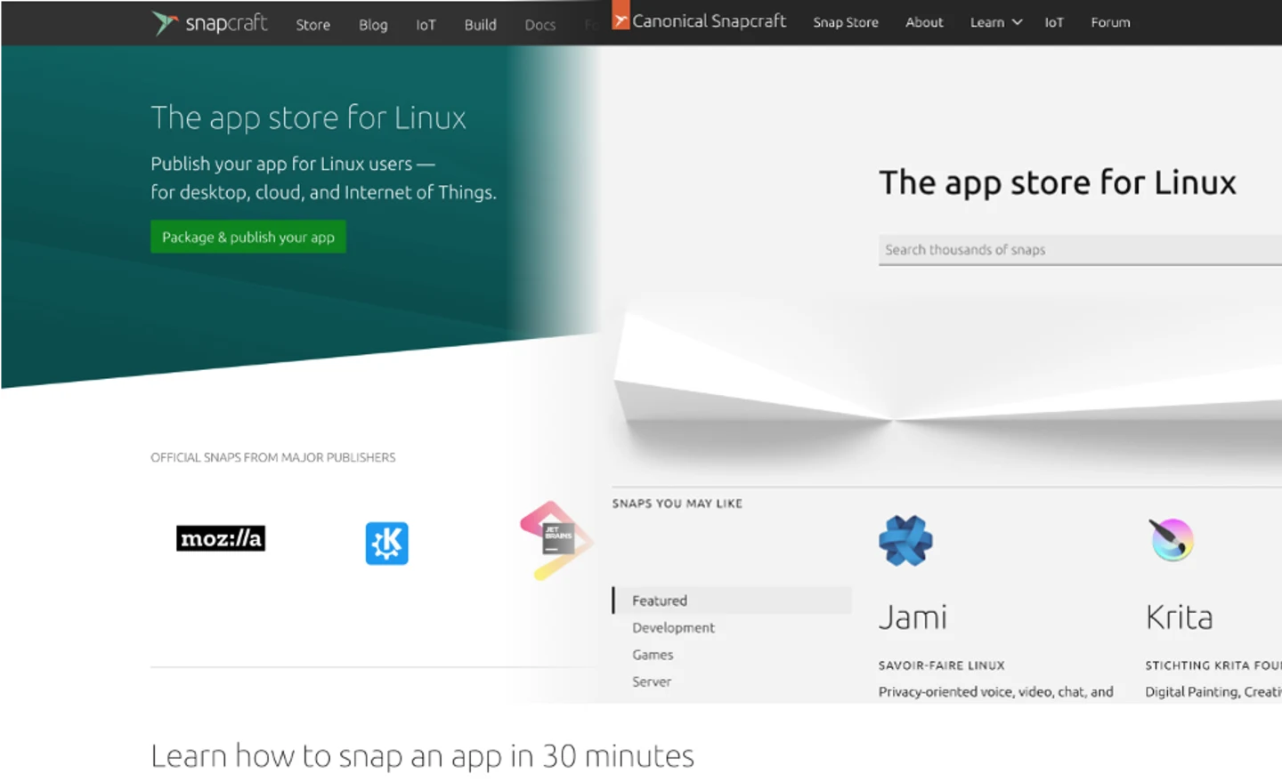Click the Canonical Snapcraft orange logo
This screenshot has width=1282, height=782.
click(x=621, y=18)
